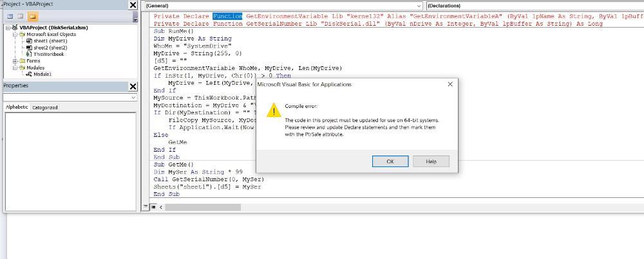Click the 'Sub GetMe()' code line
The height and width of the screenshot is (259, 644).
[x=174, y=165]
